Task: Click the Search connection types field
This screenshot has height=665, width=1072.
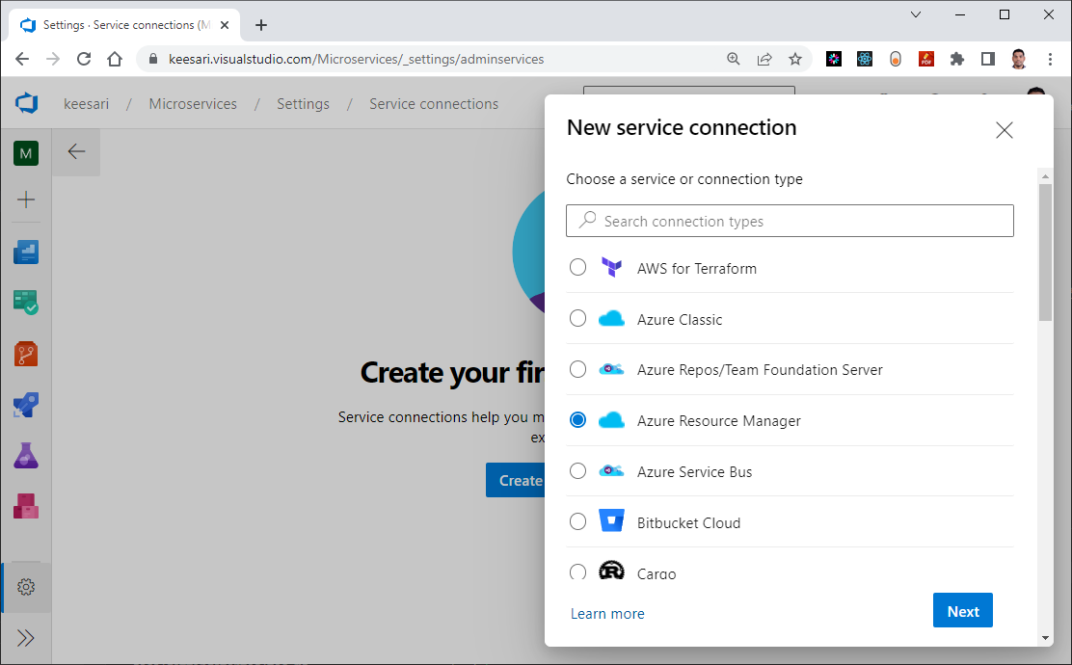Action: (x=790, y=221)
